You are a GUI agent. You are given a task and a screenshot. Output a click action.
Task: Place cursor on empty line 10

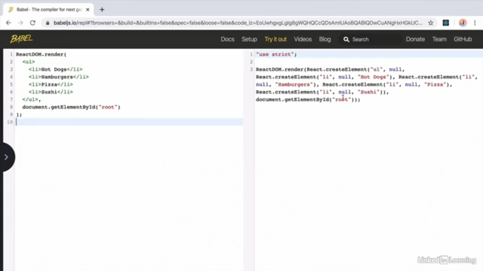(129, 122)
